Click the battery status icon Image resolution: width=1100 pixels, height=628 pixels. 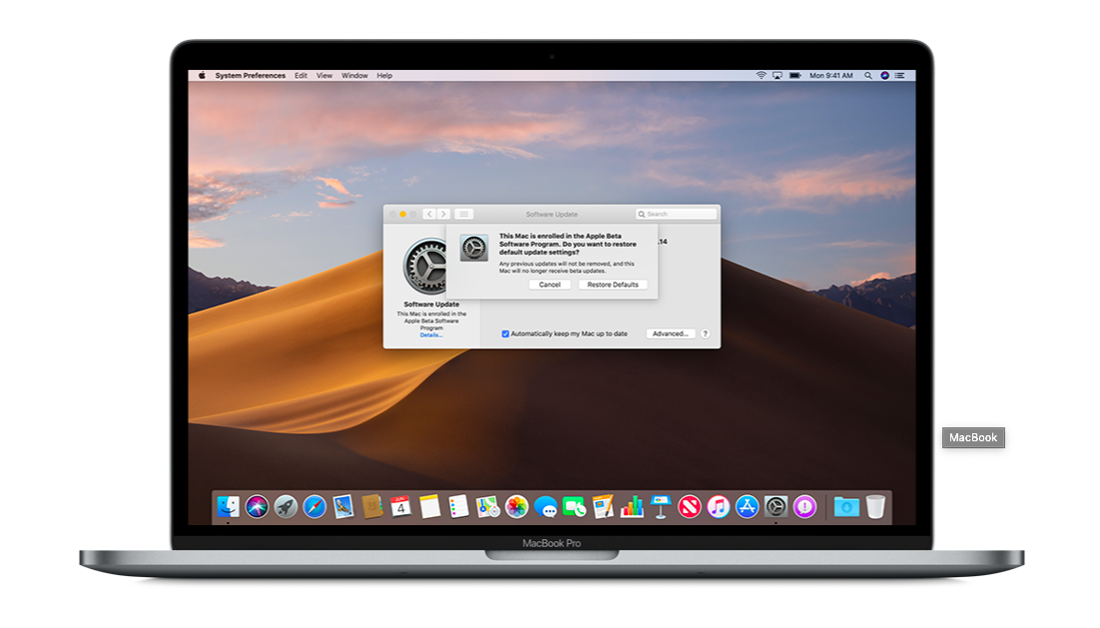coord(795,75)
